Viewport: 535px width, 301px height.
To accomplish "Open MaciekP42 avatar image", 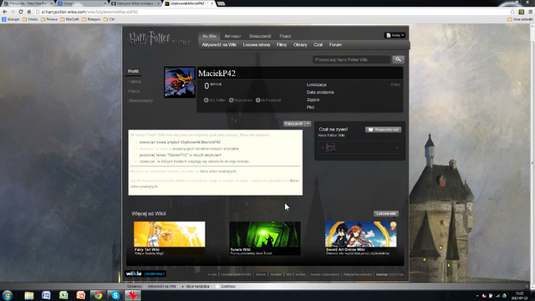I will tap(180, 82).
